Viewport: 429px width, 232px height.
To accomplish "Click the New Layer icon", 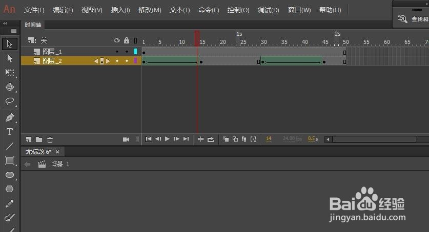I will pyautogui.click(x=29, y=140).
